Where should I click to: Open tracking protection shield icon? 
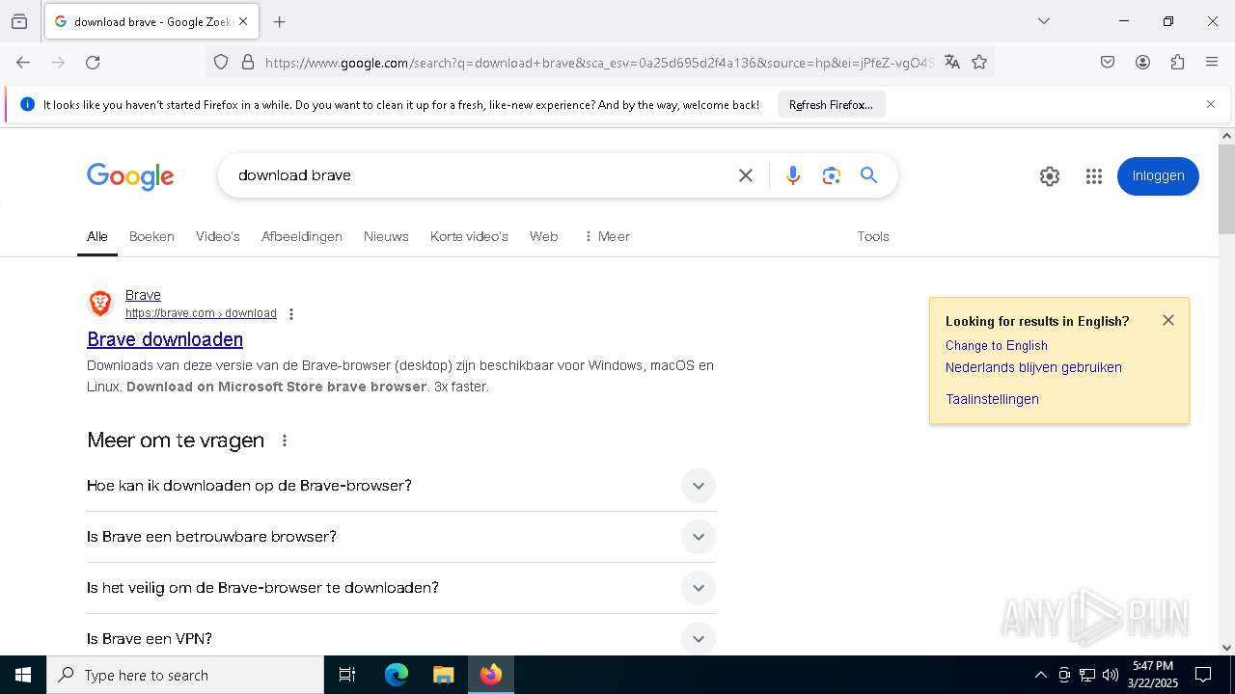(x=221, y=63)
